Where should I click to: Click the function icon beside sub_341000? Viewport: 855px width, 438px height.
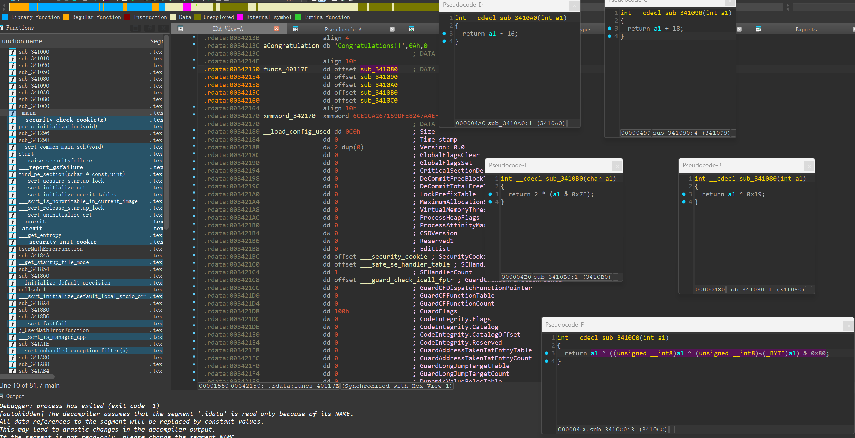coord(13,52)
